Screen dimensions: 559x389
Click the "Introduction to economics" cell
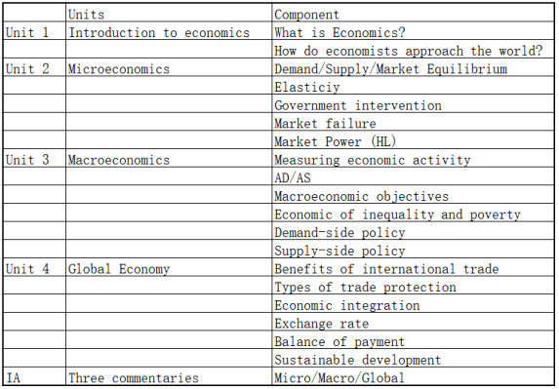point(169,31)
